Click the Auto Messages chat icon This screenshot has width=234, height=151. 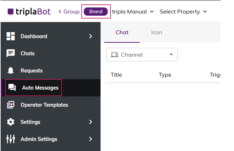(x=12, y=88)
